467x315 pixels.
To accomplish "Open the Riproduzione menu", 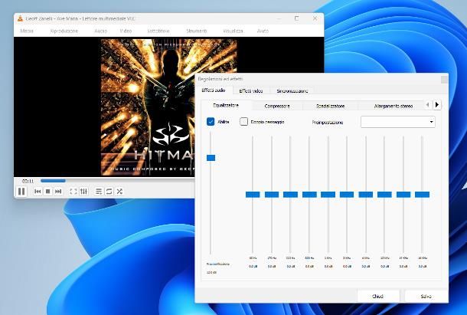I will [64, 31].
